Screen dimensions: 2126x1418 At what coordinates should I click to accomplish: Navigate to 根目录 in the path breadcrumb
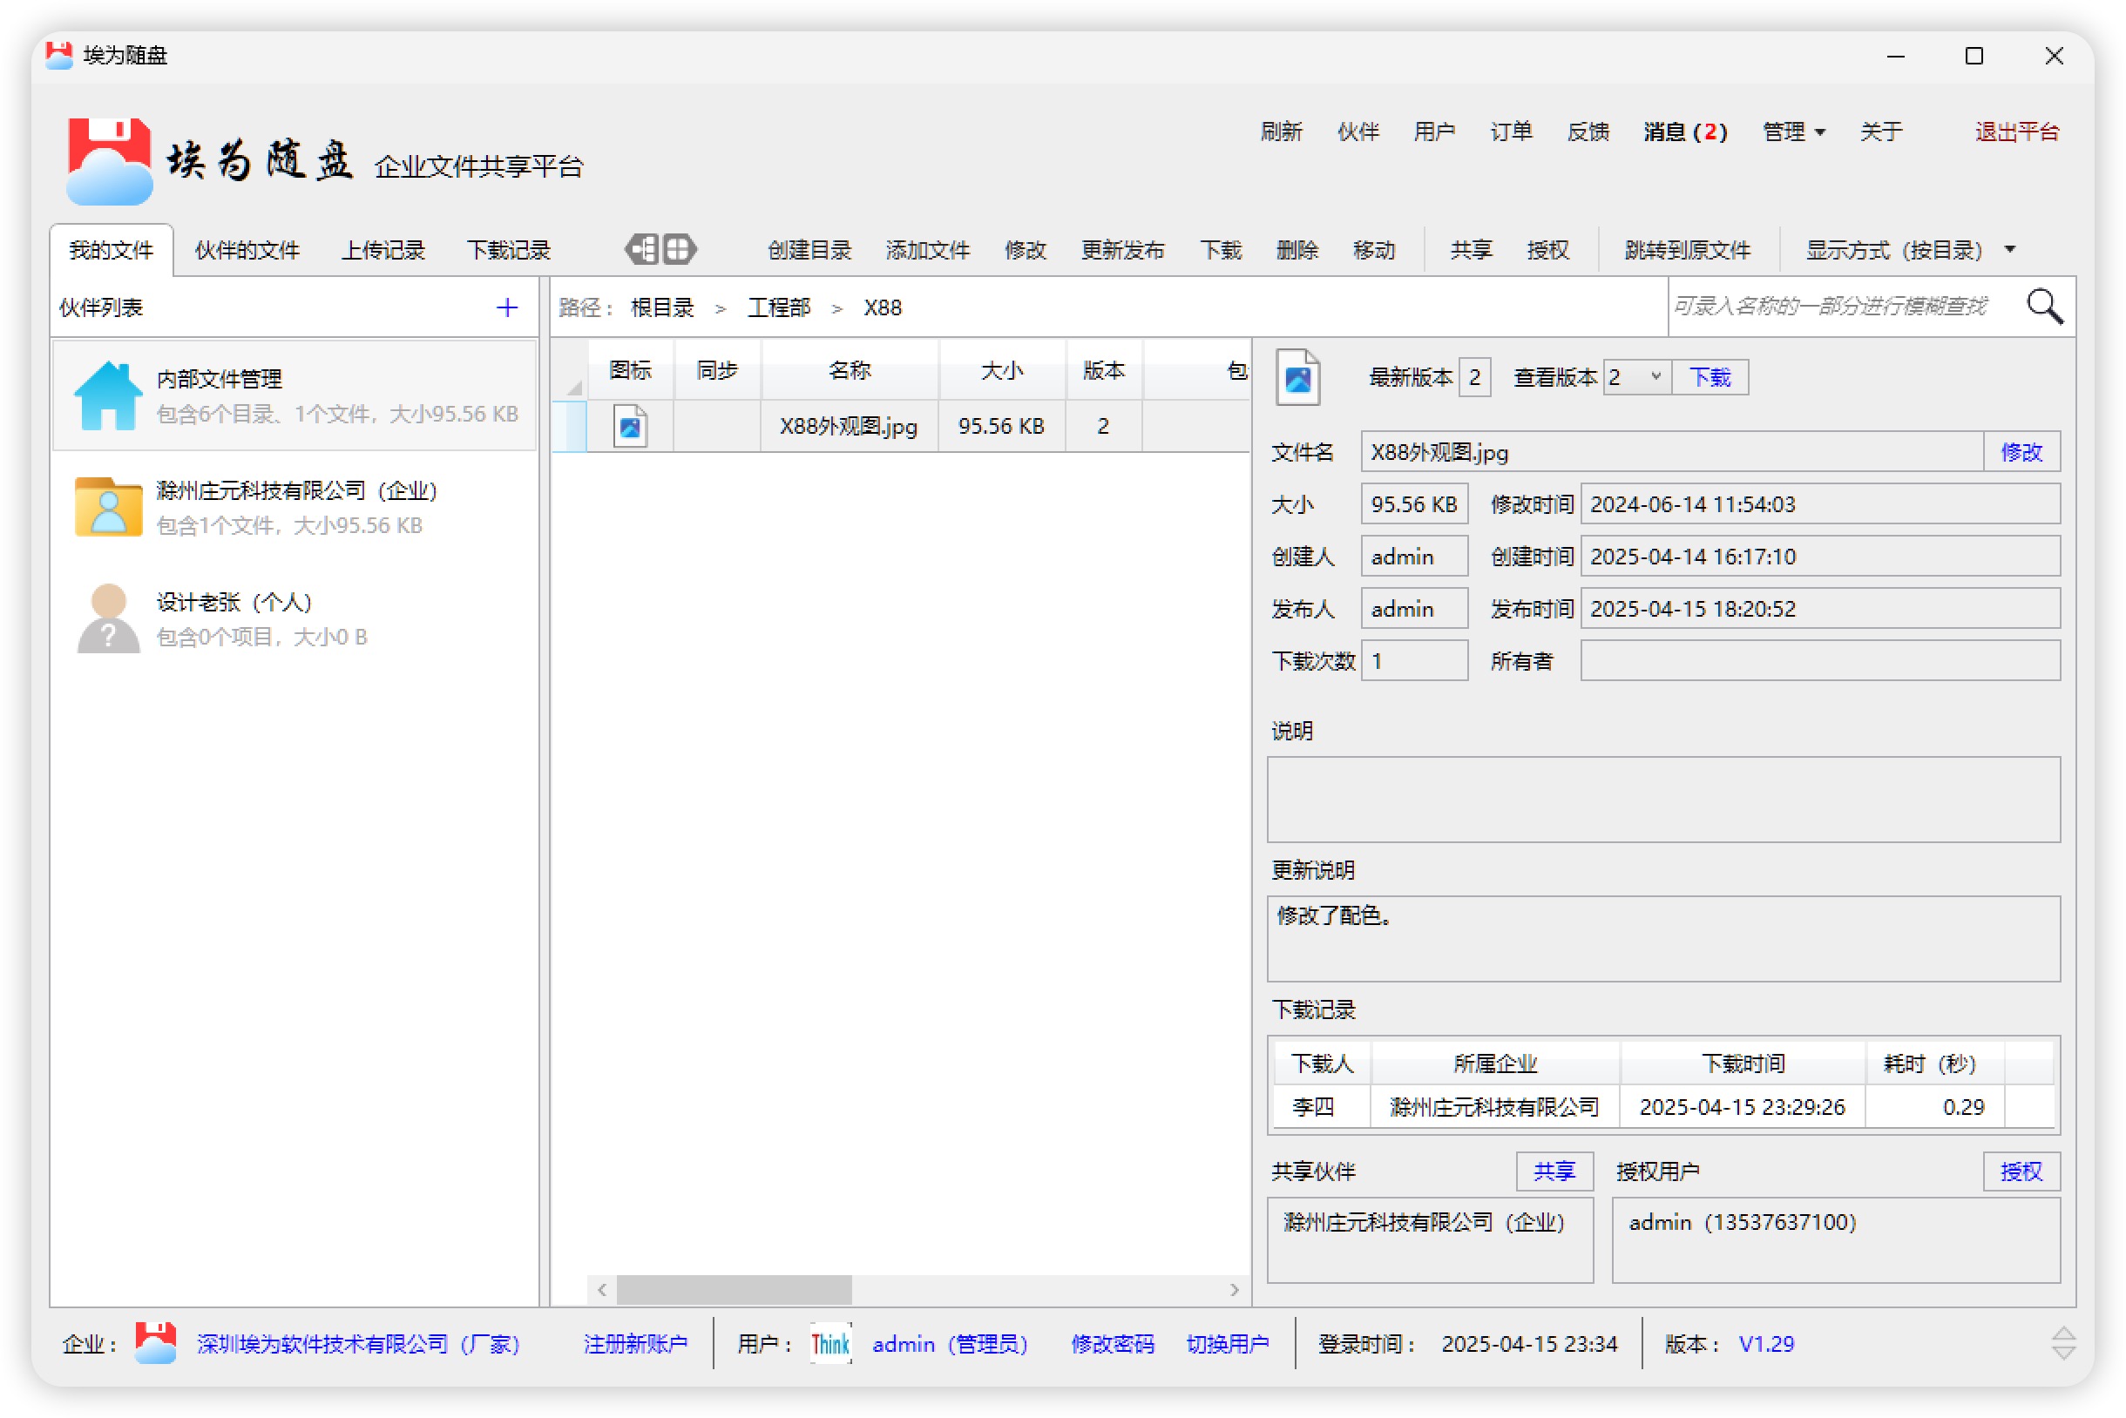(x=661, y=307)
